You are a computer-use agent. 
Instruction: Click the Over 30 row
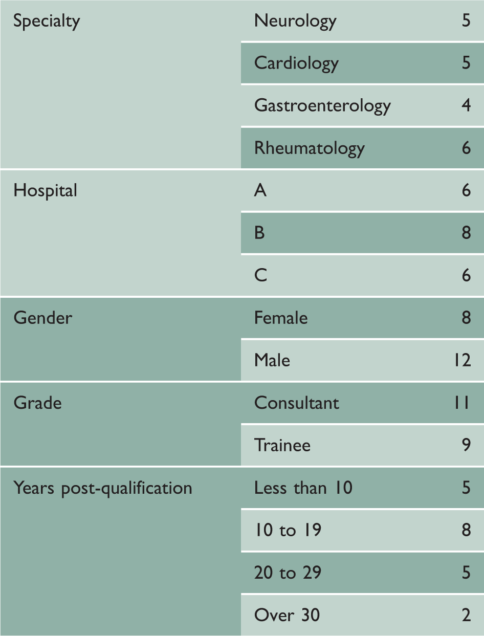pos(362,615)
